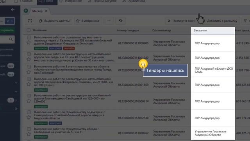Click customer Управление Госзаказа Амурской Области in last row
Viewport: 250px width, 141px height.
pyautogui.click(x=211, y=133)
